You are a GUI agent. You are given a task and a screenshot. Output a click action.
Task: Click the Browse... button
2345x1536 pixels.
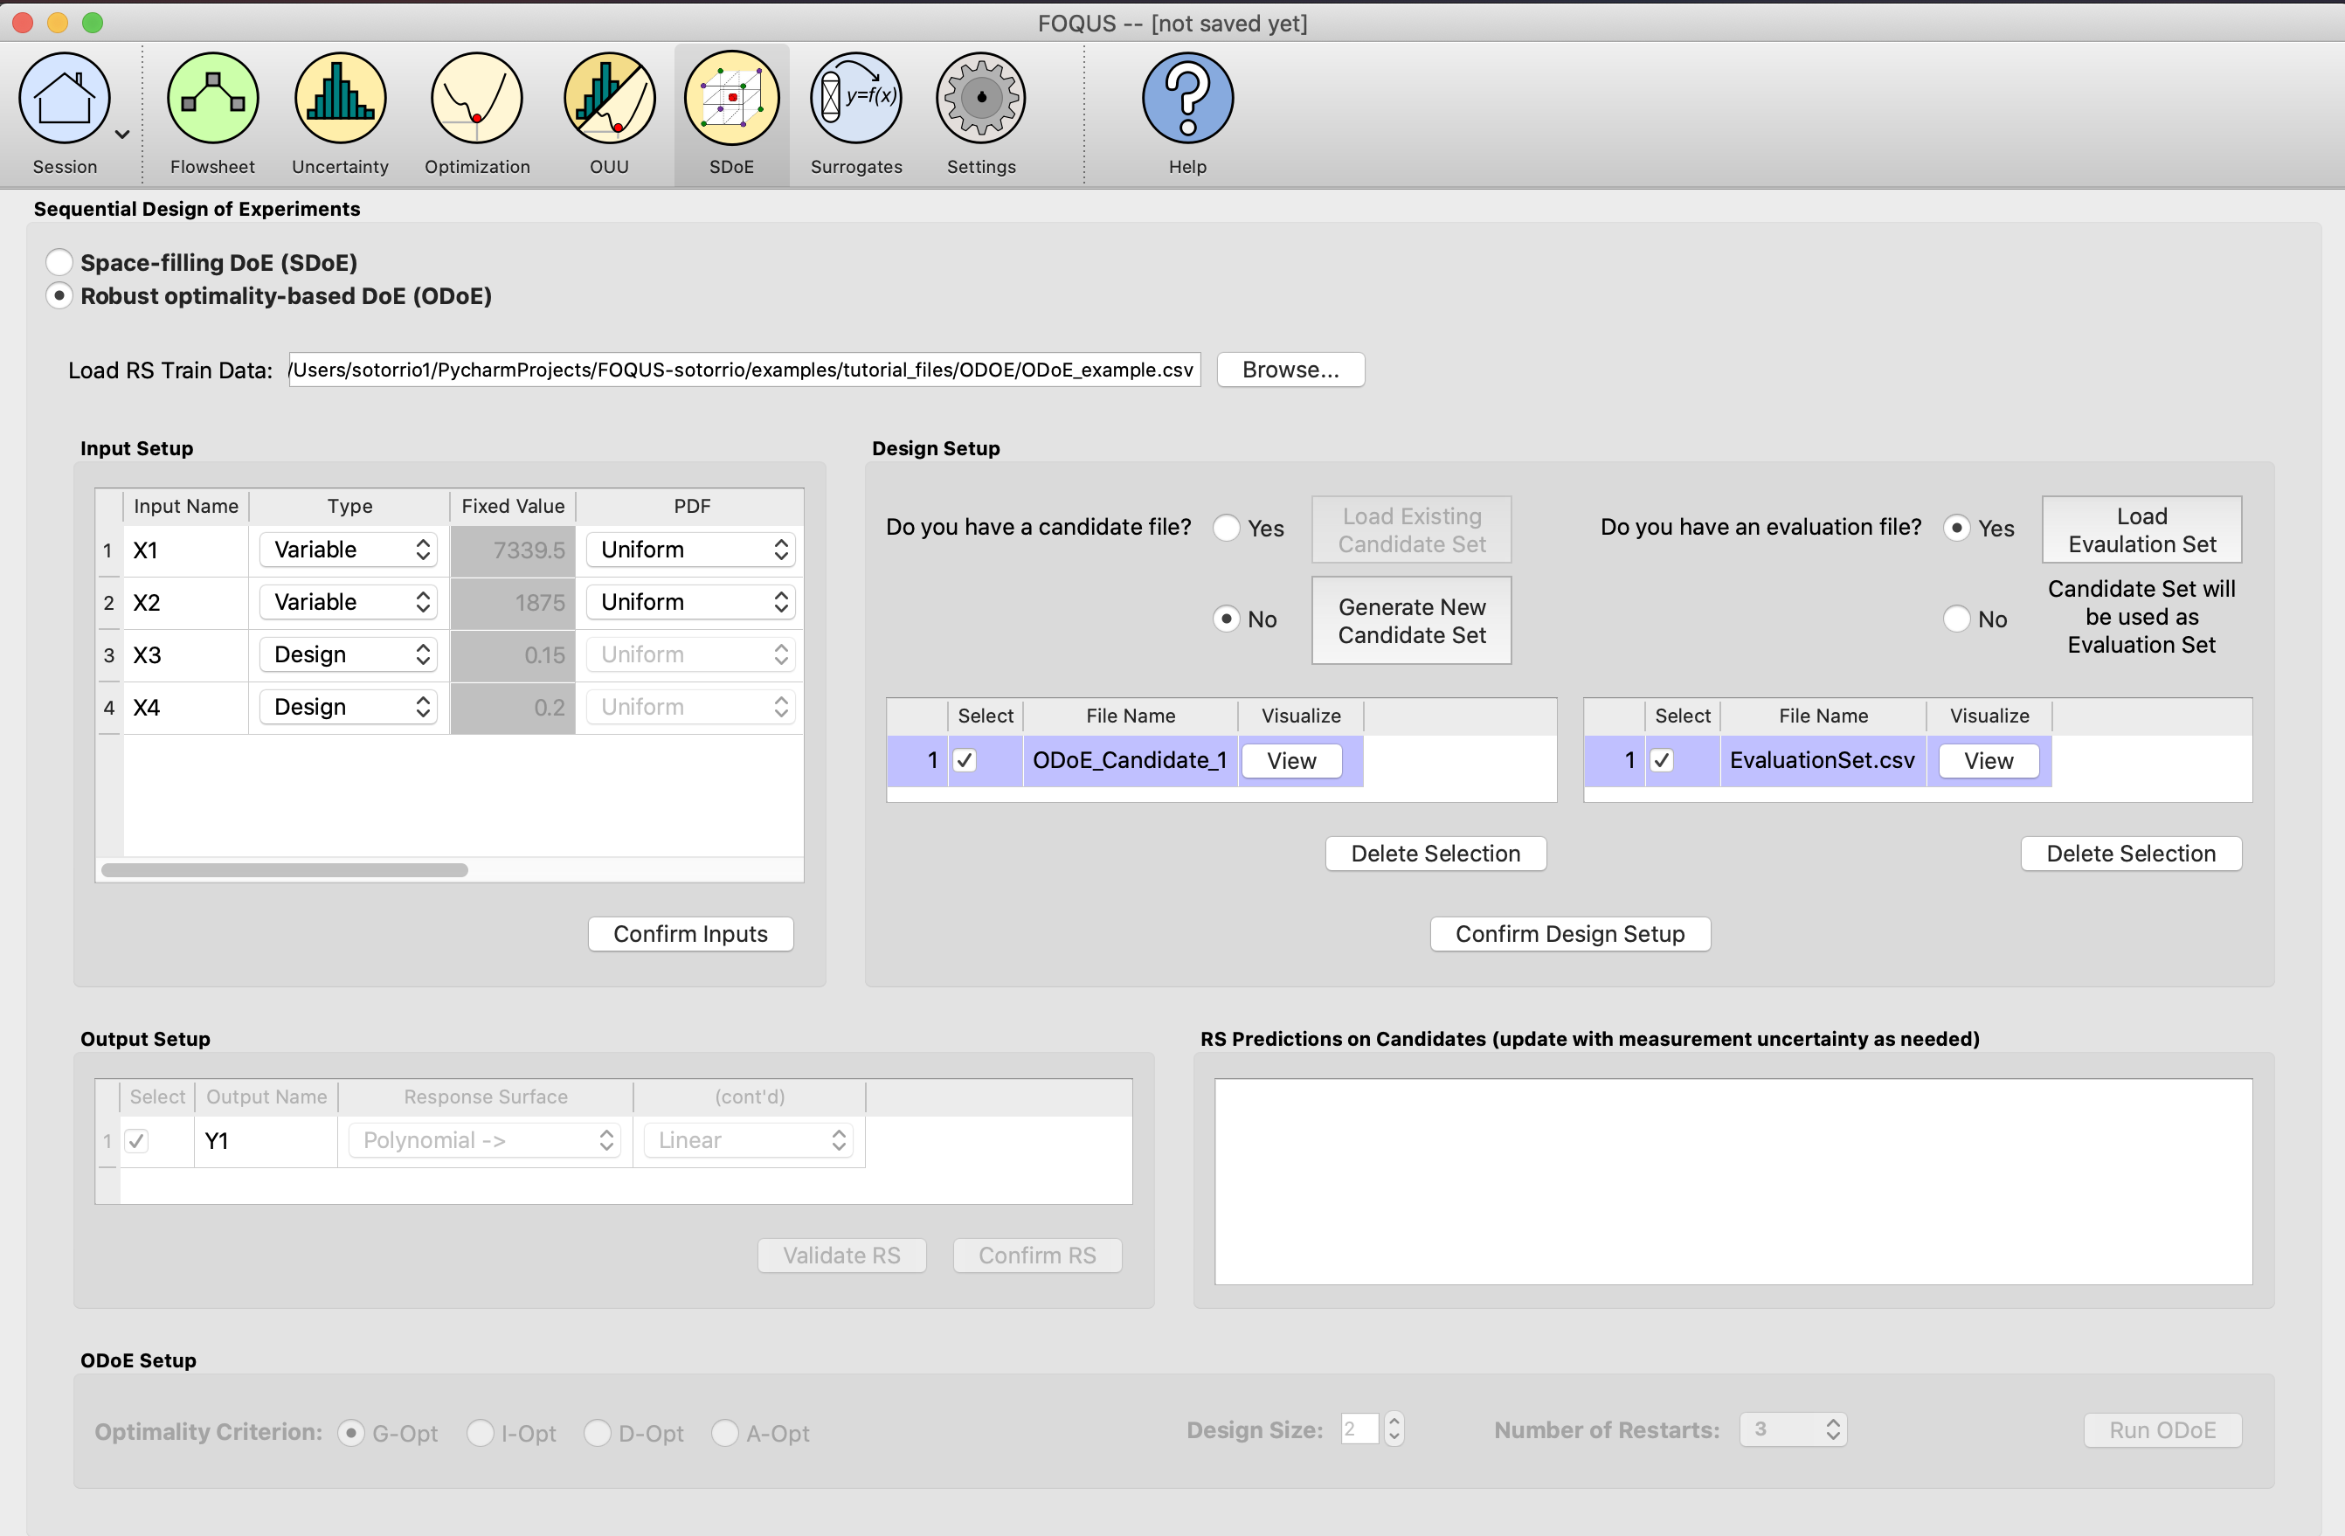pos(1290,370)
